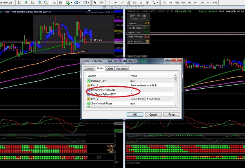Switch to the Visualization tab
The height and width of the screenshot is (168, 245).
(x=122, y=69)
